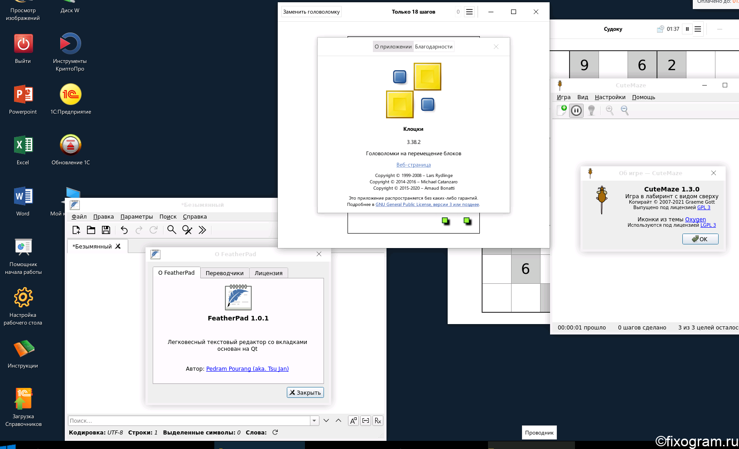The width and height of the screenshot is (739, 449).
Task: Toggle pause in the CuteMaze toolbar
Action: click(x=576, y=110)
